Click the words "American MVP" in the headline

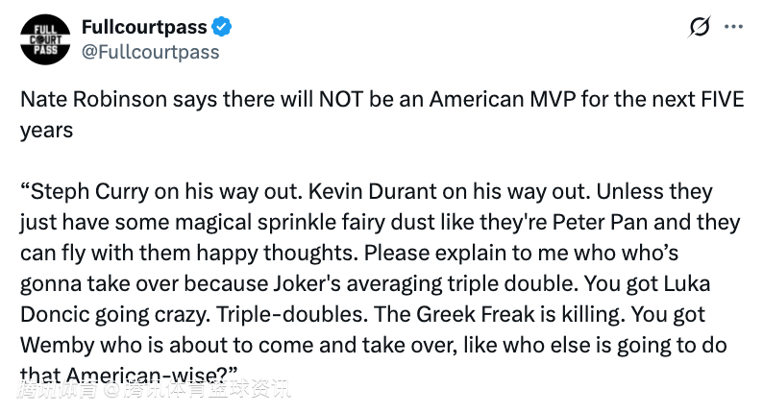(494, 101)
